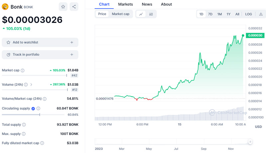Click the Bonk coin logo
The width and height of the screenshot is (266, 153).
[5, 7]
